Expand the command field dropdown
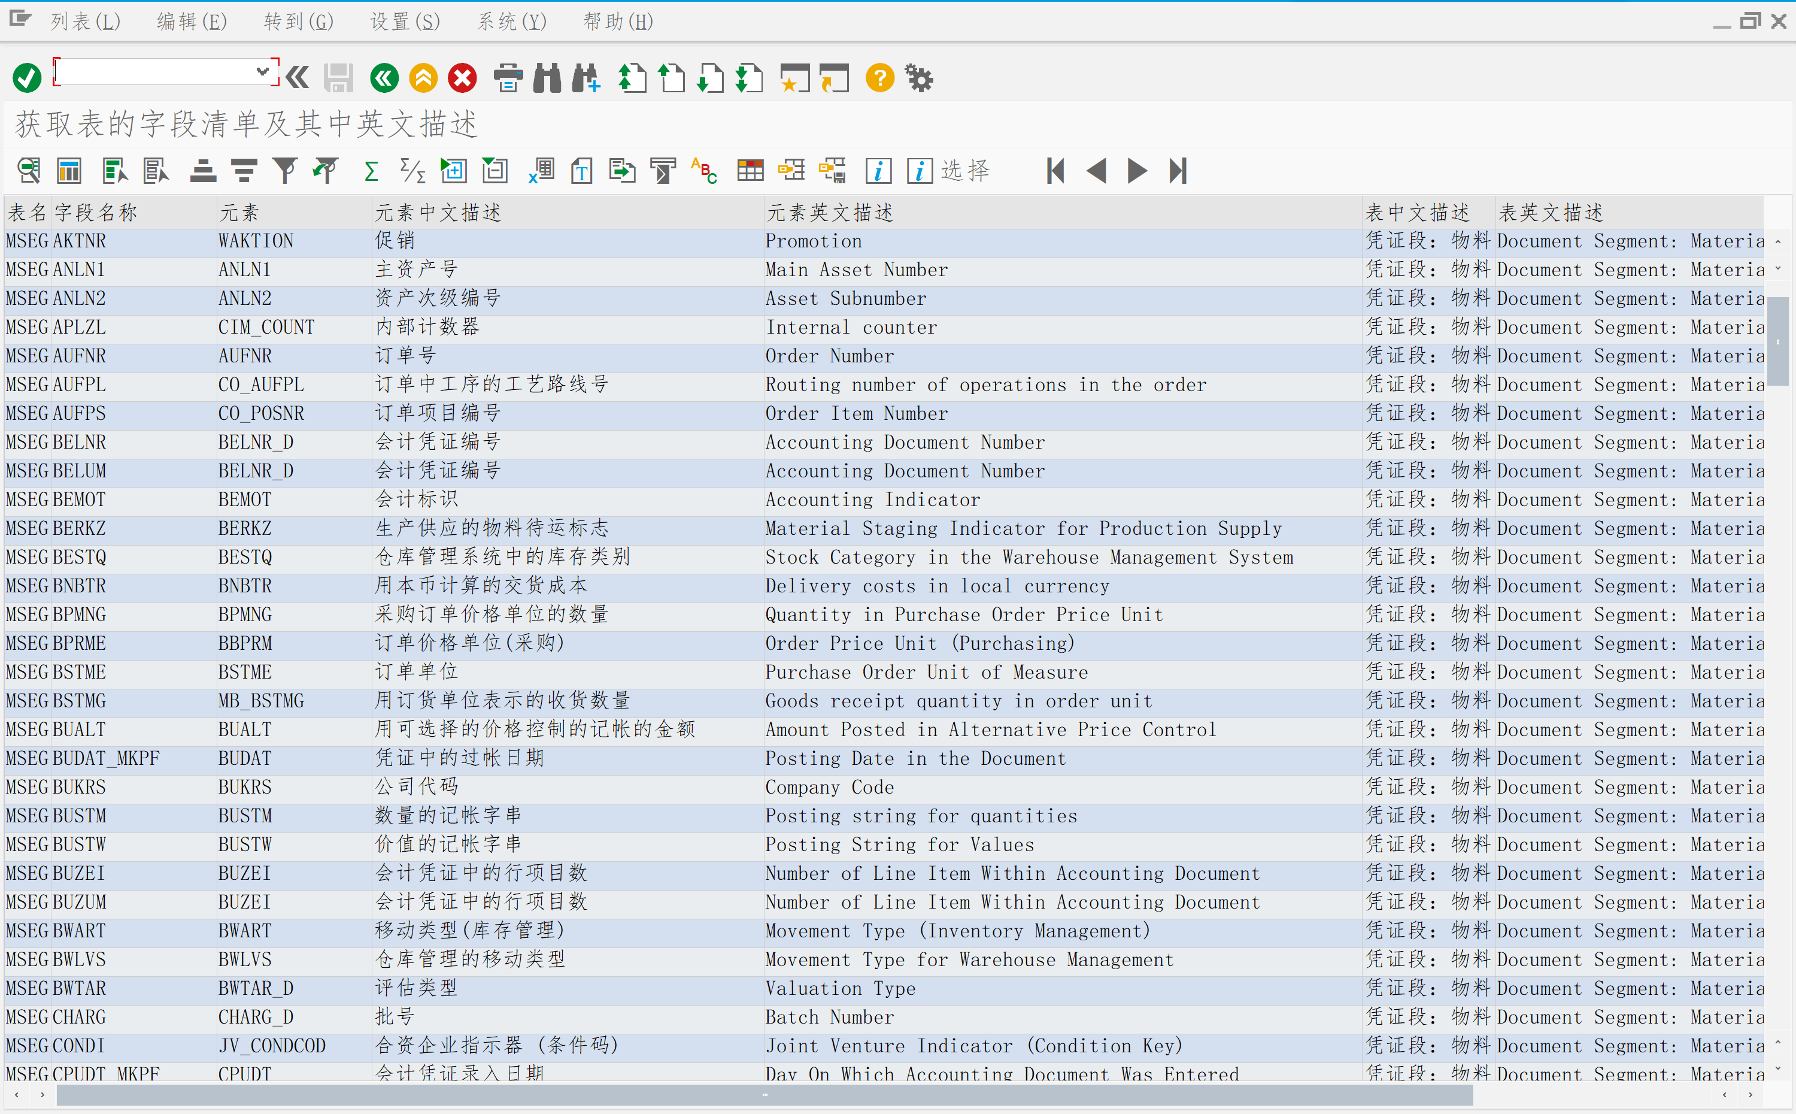 tap(263, 71)
